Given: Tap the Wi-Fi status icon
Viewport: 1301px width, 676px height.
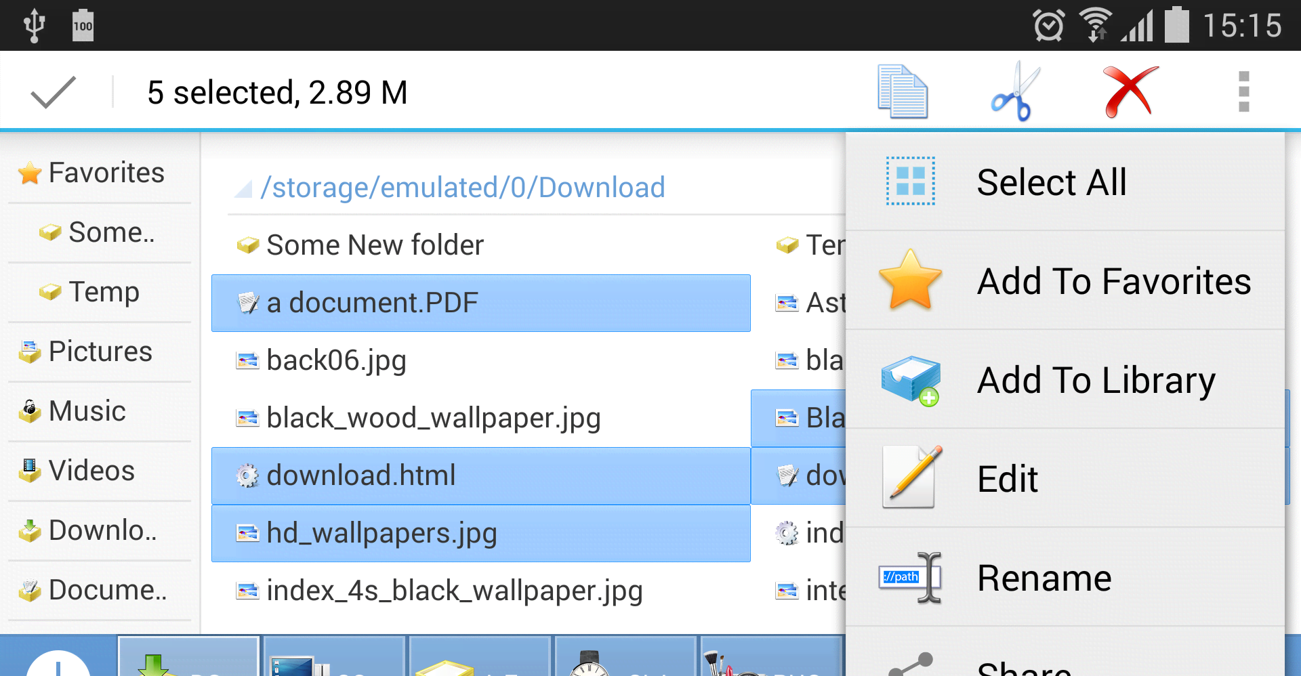Looking at the screenshot, I should pos(1096,26).
